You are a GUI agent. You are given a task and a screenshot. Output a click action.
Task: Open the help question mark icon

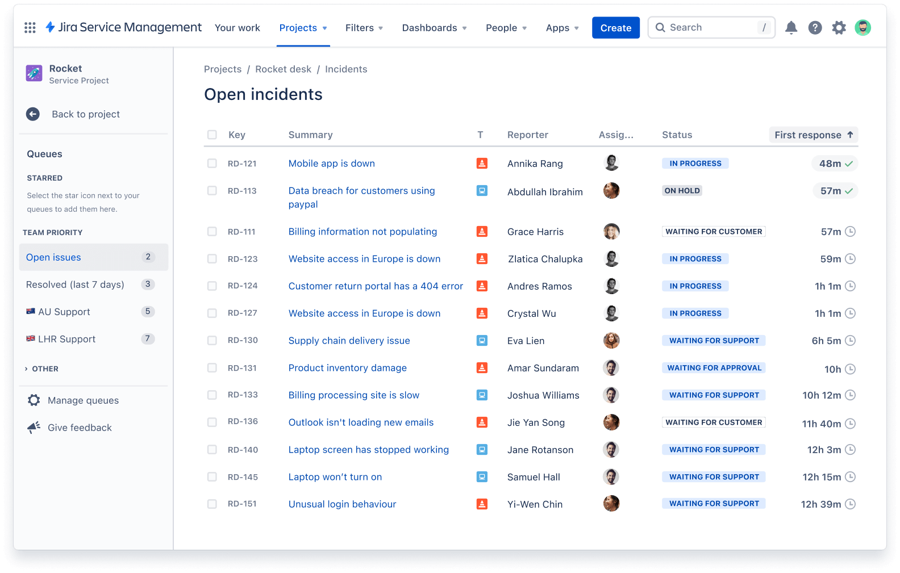coord(815,28)
